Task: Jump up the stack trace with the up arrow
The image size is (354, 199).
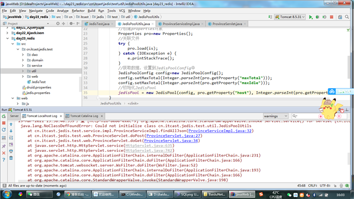Action: coord(11,124)
